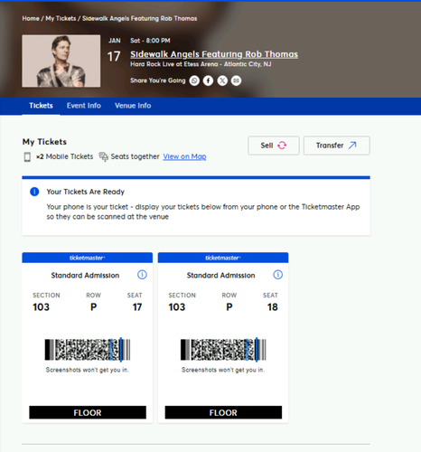Click Standard Admission on seat 18 ticket
The image size is (421, 452).
[221, 276]
